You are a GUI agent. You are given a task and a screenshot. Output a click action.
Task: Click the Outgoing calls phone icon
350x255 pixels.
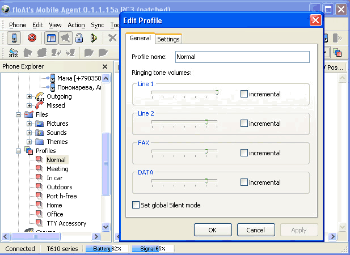[40, 96]
